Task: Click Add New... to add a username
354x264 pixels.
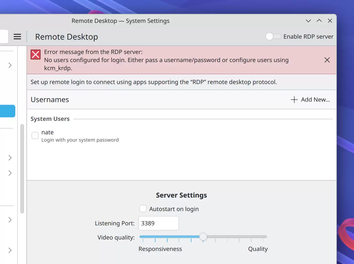Action: point(315,100)
